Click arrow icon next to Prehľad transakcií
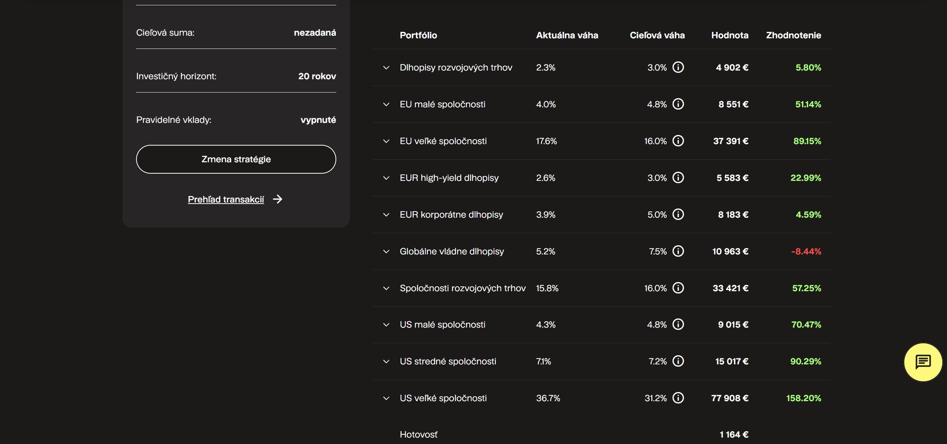947x444 pixels. (278, 199)
